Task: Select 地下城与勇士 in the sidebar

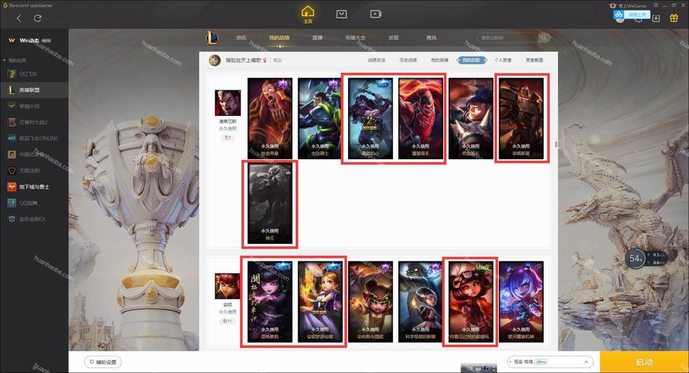Action: point(34,187)
